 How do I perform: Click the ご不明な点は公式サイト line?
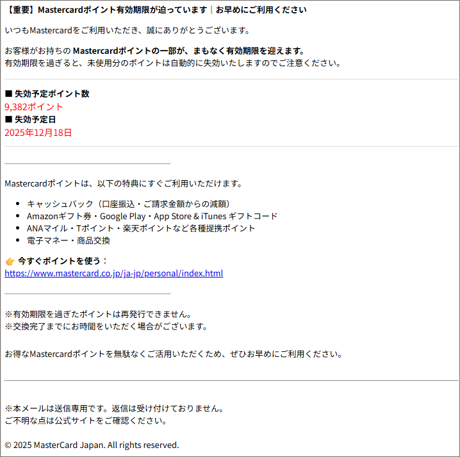(85, 420)
